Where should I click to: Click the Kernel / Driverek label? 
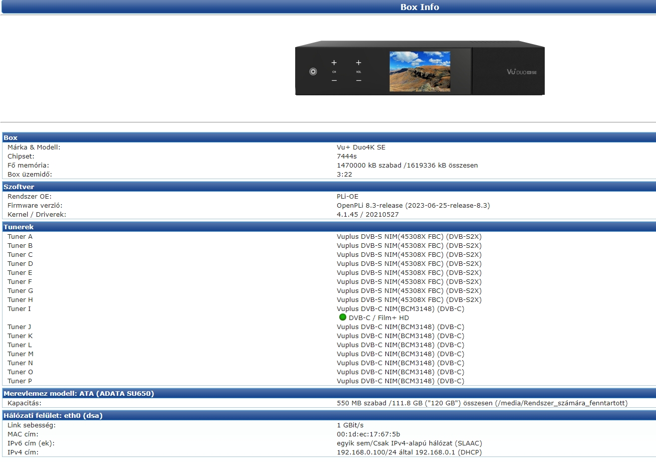tap(37, 215)
